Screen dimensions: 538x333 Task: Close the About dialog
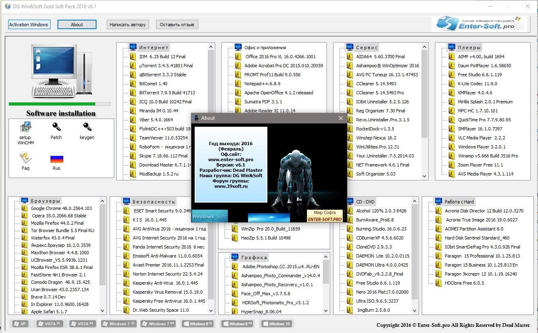340,118
